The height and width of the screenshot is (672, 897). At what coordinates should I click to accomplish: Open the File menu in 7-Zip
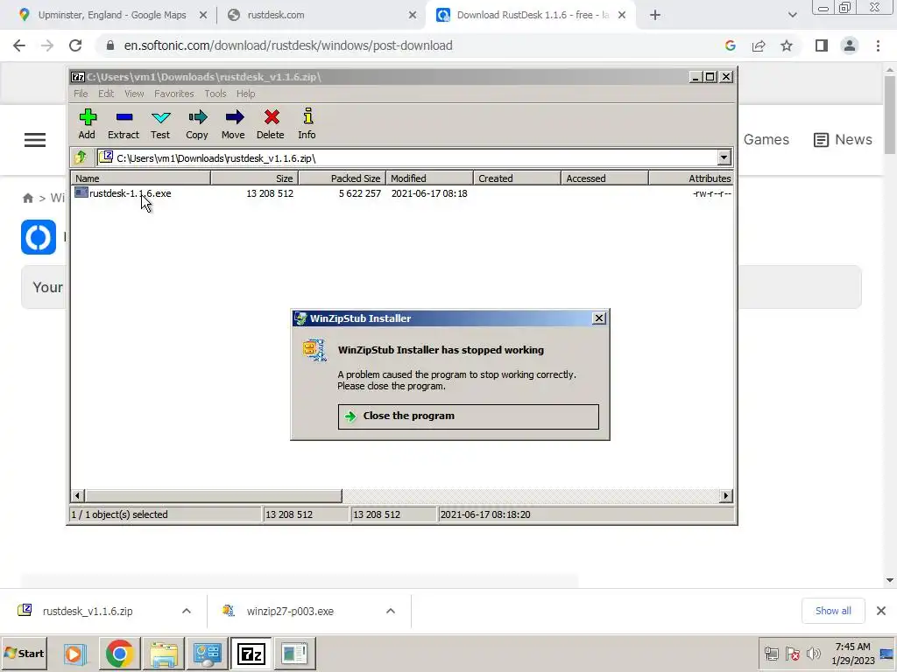coord(81,94)
